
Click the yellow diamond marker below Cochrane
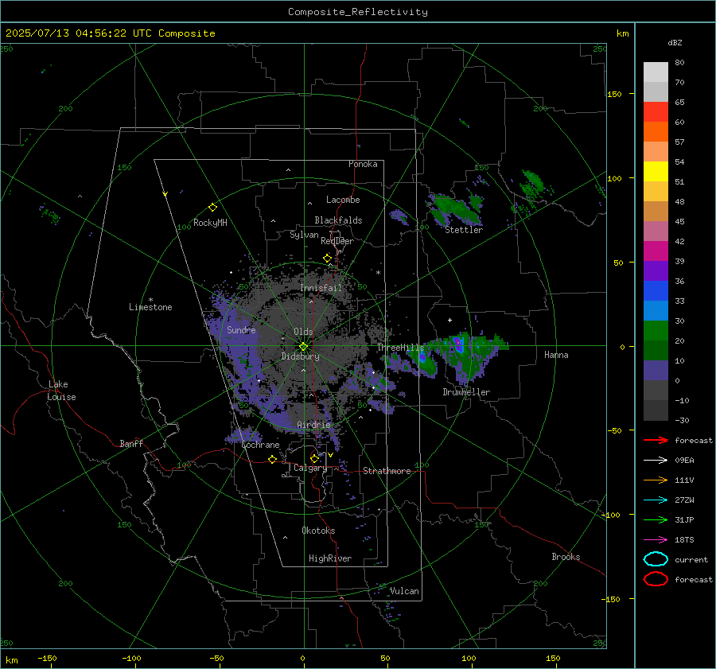(272, 459)
